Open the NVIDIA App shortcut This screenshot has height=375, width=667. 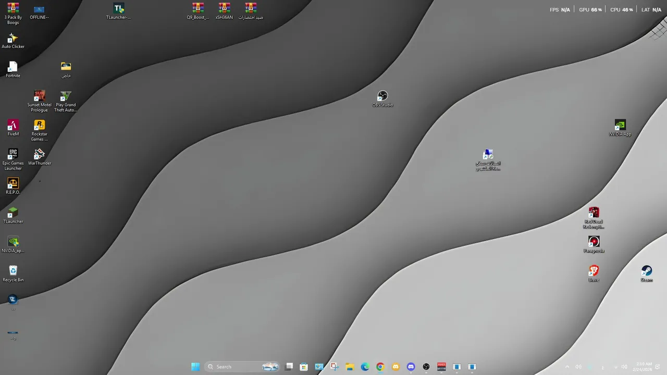pyautogui.click(x=620, y=128)
